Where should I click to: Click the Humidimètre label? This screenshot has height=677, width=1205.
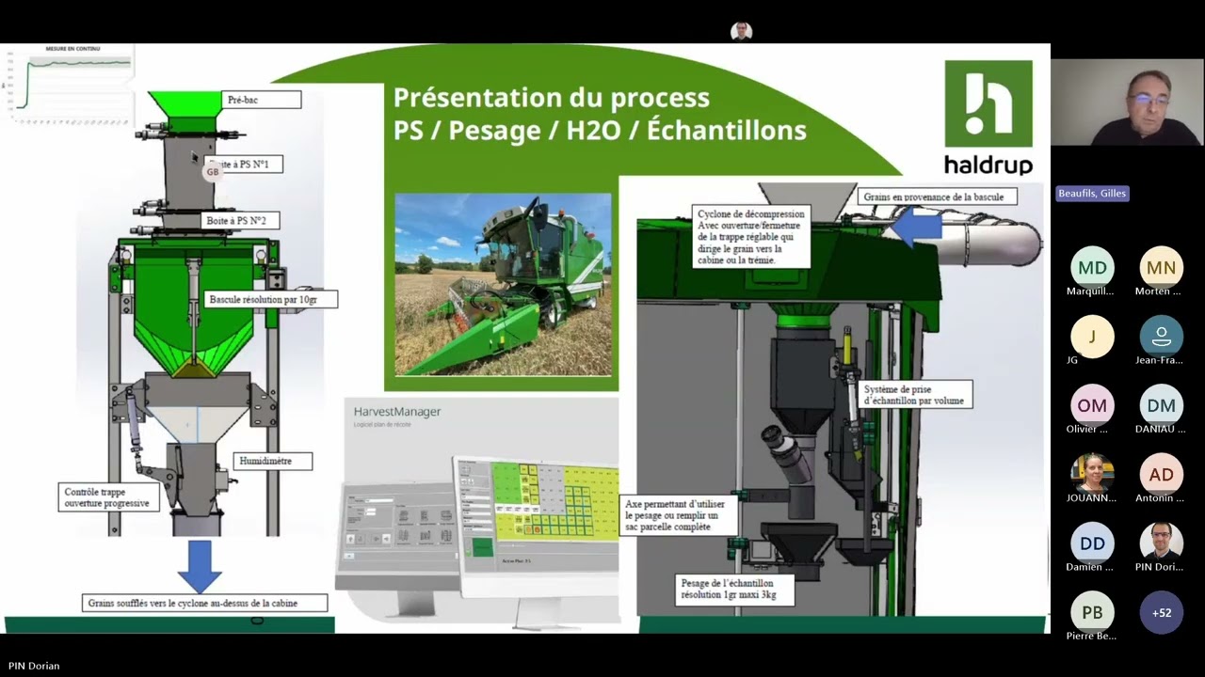point(273,462)
